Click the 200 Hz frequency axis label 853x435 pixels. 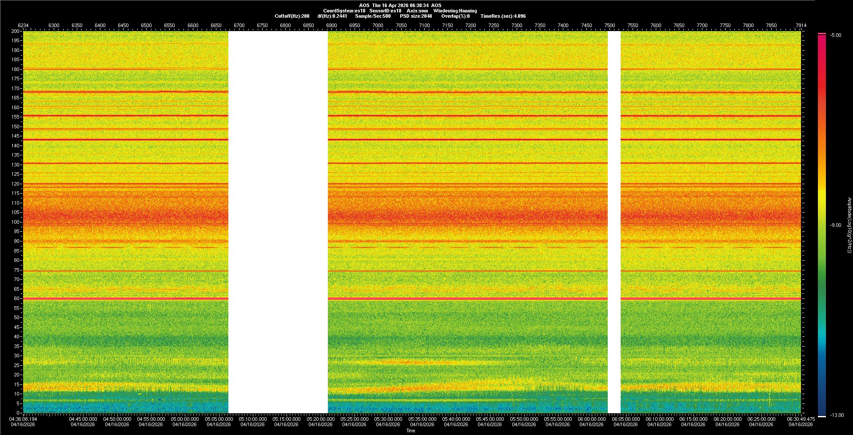coord(15,32)
